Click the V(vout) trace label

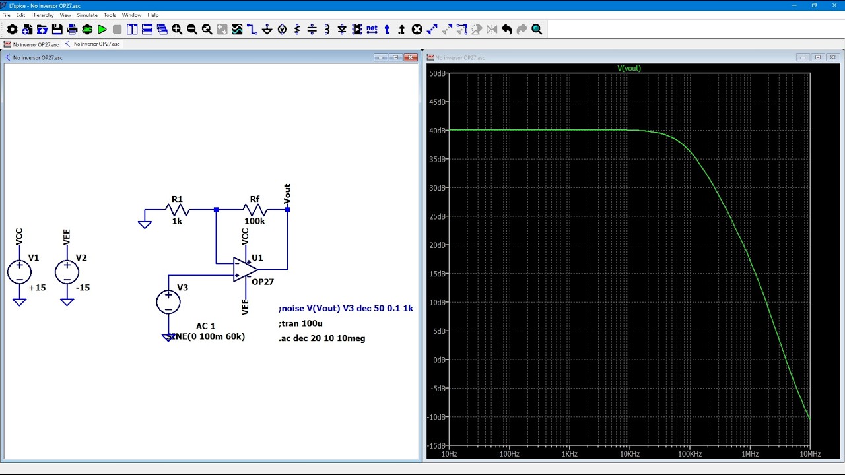(629, 68)
